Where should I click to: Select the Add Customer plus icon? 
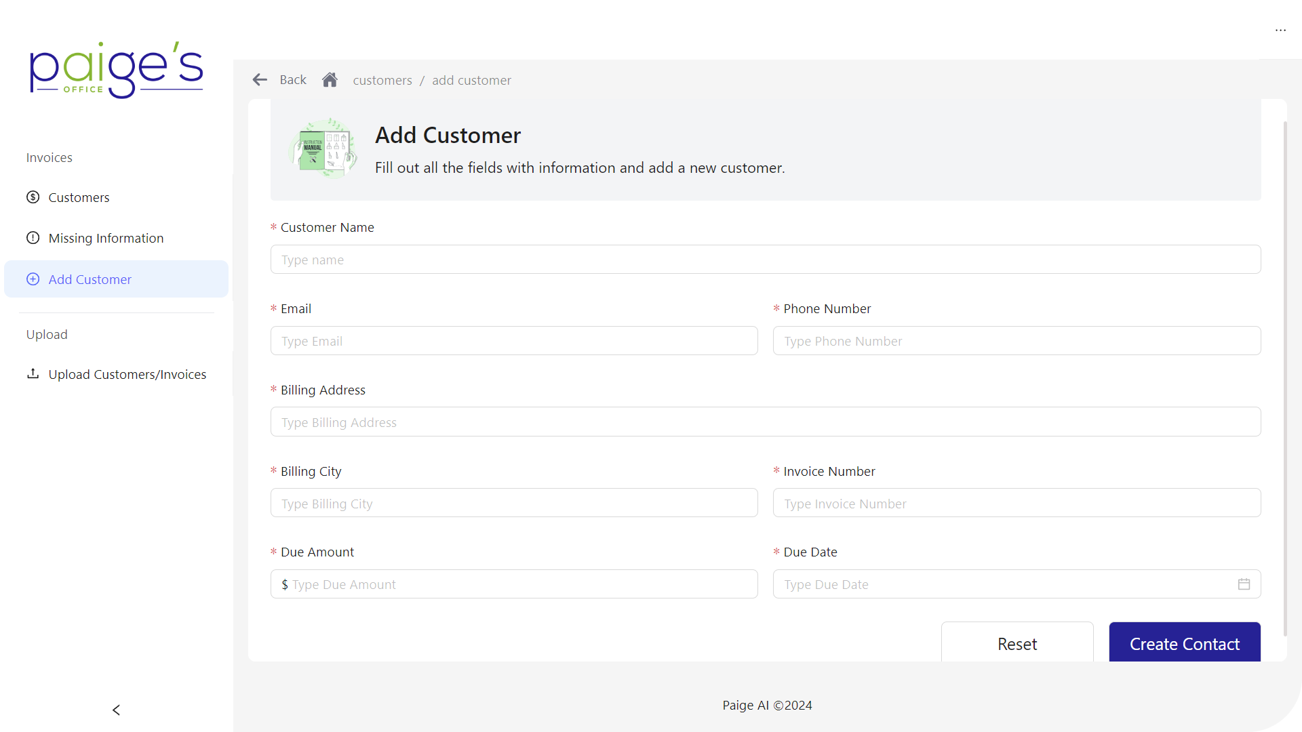click(33, 279)
